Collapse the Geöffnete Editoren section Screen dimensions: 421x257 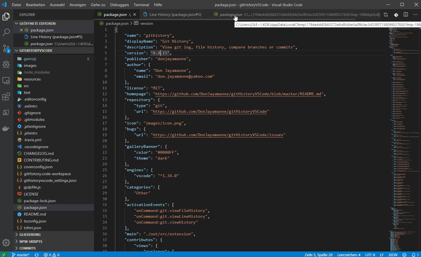[54, 23]
